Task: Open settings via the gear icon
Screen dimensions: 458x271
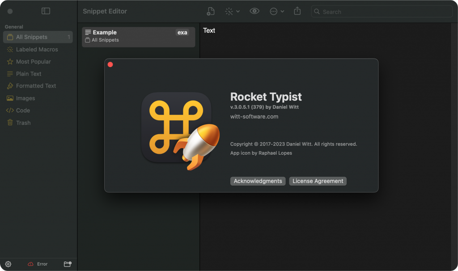Action: [x=7, y=264]
